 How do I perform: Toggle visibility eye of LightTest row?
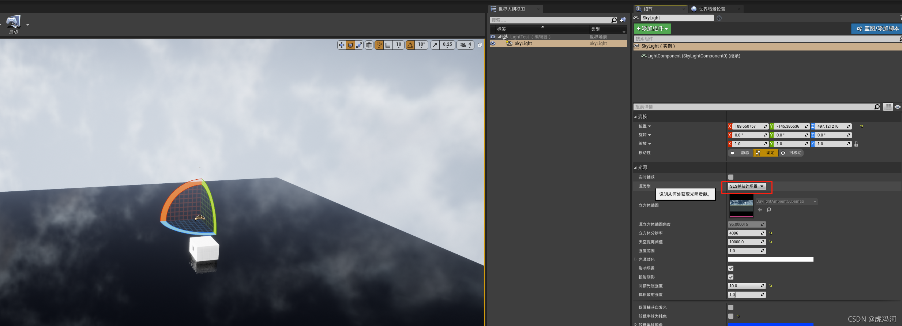click(x=493, y=37)
